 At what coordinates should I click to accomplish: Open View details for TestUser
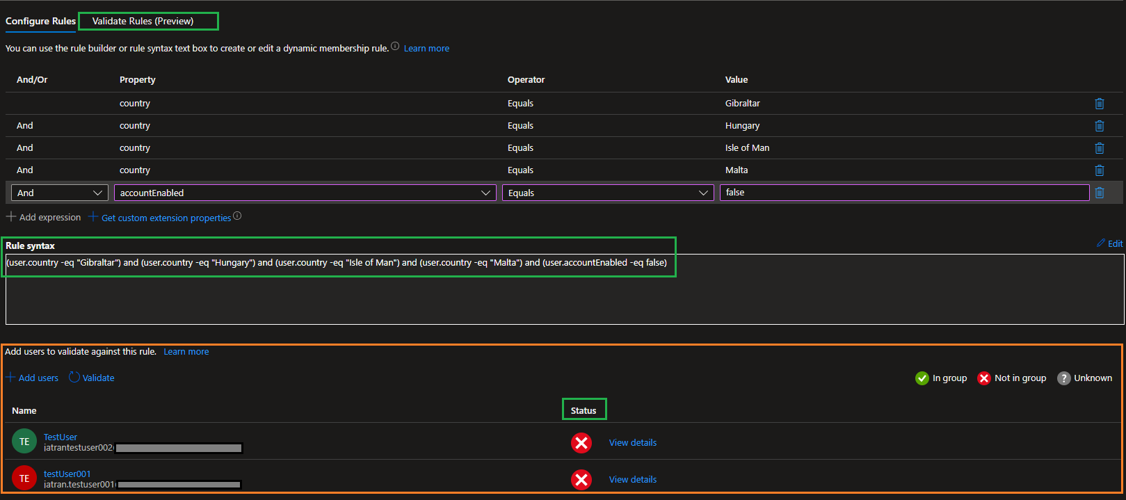point(633,442)
